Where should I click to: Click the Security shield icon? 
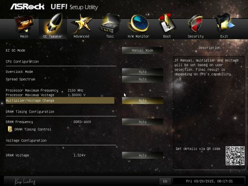(195, 24)
